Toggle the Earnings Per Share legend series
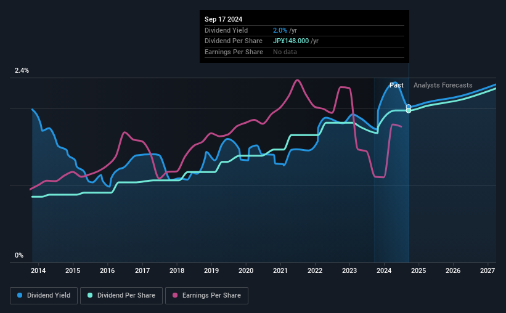 pyautogui.click(x=207, y=296)
